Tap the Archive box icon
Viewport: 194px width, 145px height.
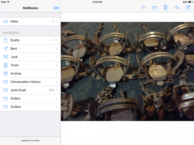click(x=5, y=73)
